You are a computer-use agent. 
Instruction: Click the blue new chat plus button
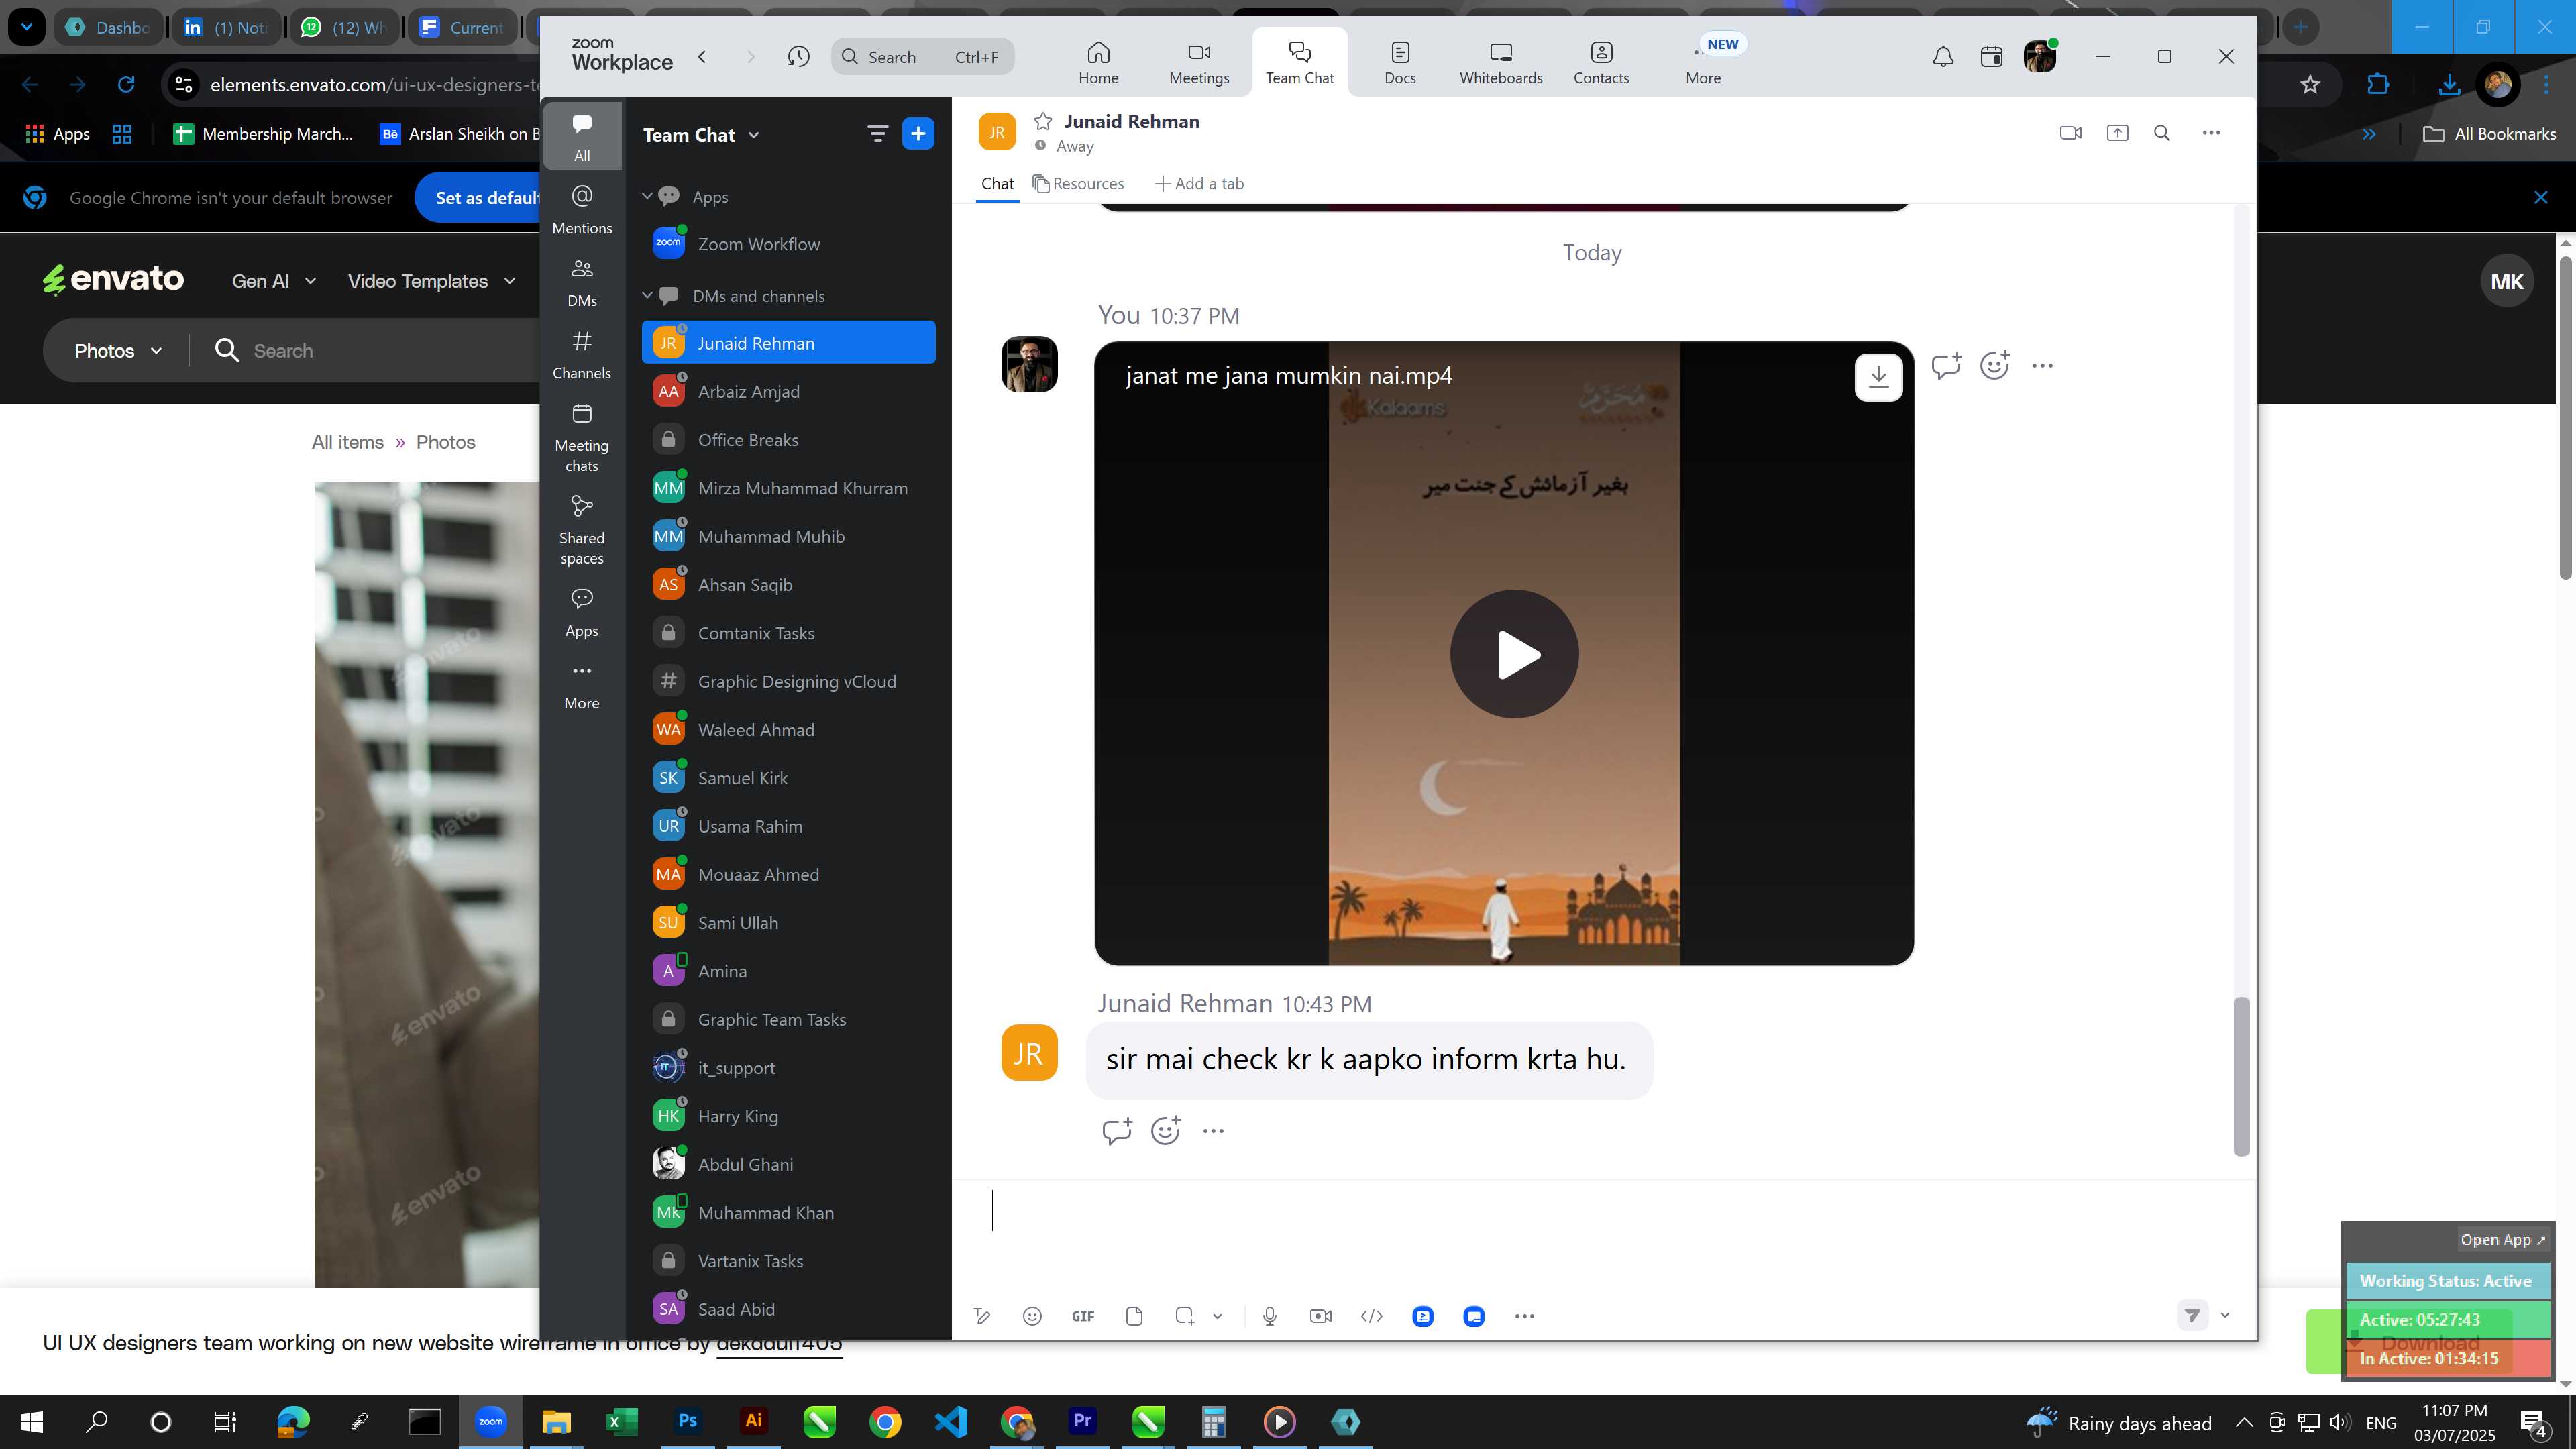[918, 133]
